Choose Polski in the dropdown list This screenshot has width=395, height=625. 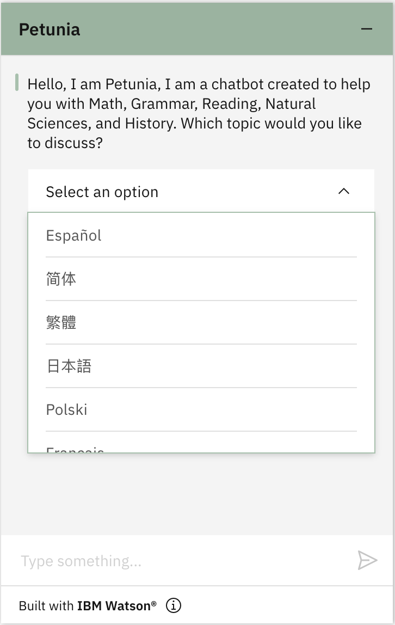[201, 409]
